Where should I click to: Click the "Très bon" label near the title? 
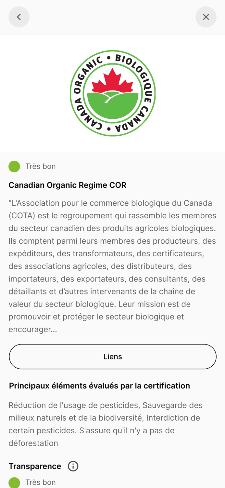(41, 166)
